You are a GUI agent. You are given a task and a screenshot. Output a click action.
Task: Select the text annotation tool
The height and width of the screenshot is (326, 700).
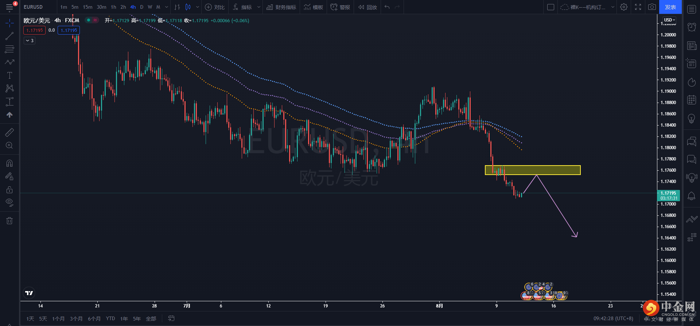tap(9, 75)
